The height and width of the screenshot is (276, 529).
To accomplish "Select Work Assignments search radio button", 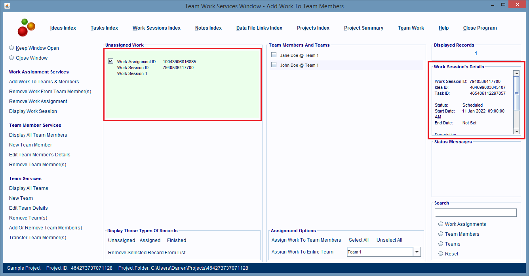I will tap(441, 224).
